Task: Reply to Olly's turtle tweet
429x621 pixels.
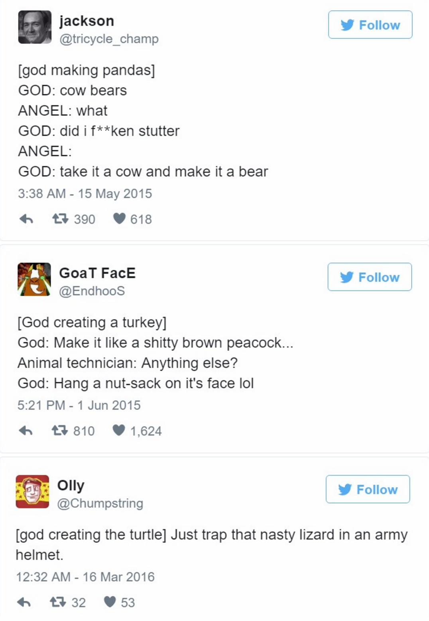Action: point(24,602)
